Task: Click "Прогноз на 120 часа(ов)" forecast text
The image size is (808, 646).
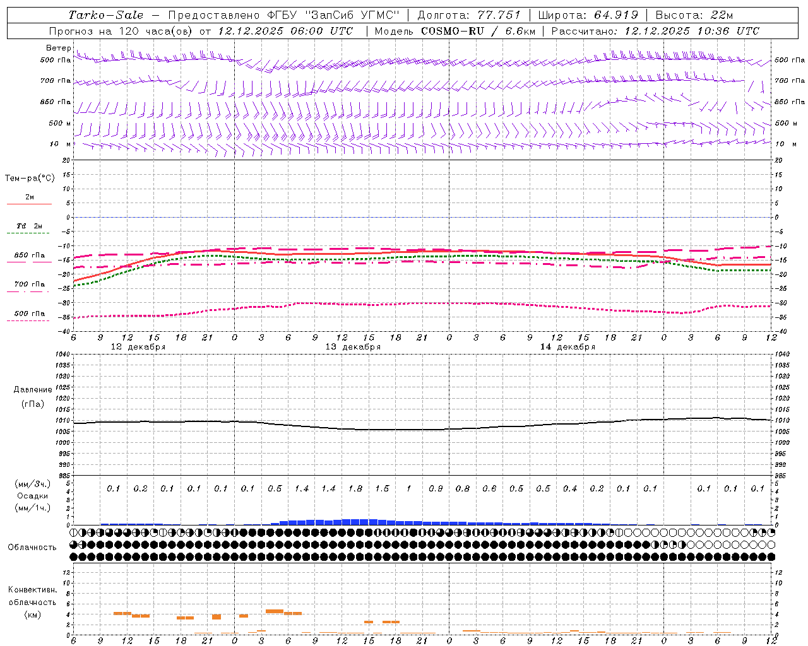Action: pyautogui.click(x=122, y=31)
